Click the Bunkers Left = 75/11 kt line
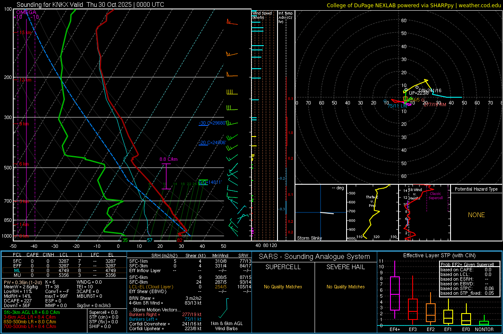 pyautogui.click(x=165, y=319)
